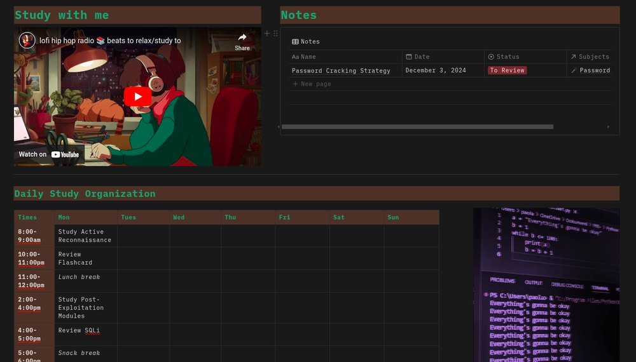Select the Fri header cell
Image resolution: width=636 pixels, height=362 pixels.
(303, 217)
